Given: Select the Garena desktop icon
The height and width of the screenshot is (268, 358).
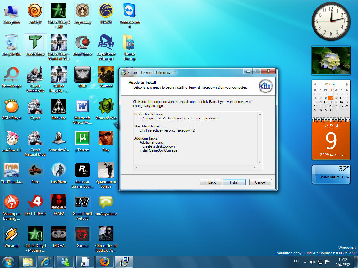Looking at the screenshot, I should point(82,237).
